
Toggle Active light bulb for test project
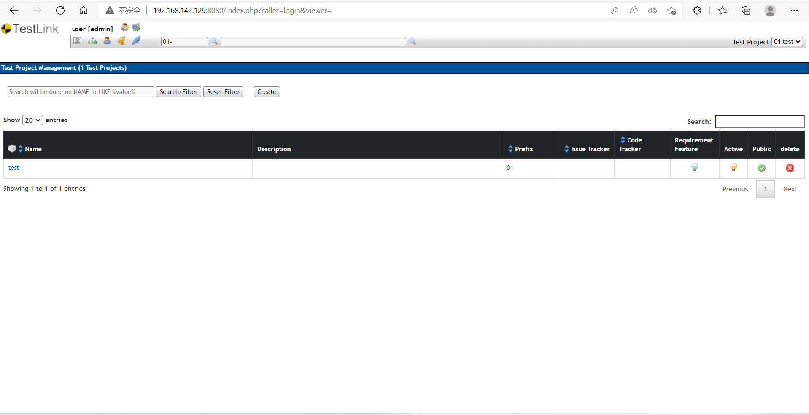[733, 168]
